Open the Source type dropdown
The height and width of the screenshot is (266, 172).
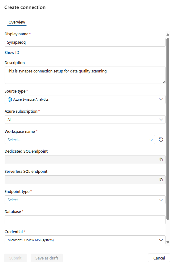pyautogui.click(x=85, y=99)
